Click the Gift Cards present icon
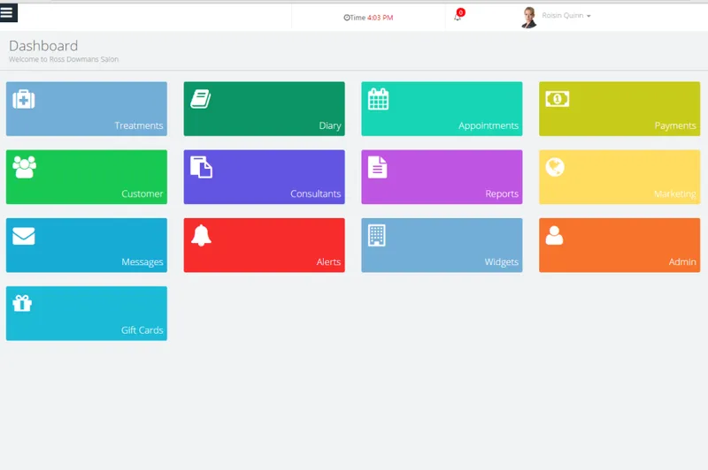Image resolution: width=708 pixels, height=470 pixels. pos(22,303)
